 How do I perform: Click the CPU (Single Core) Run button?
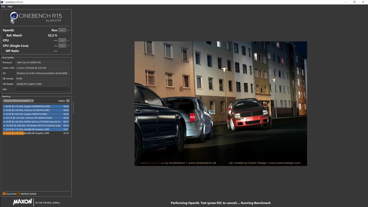click(x=62, y=46)
